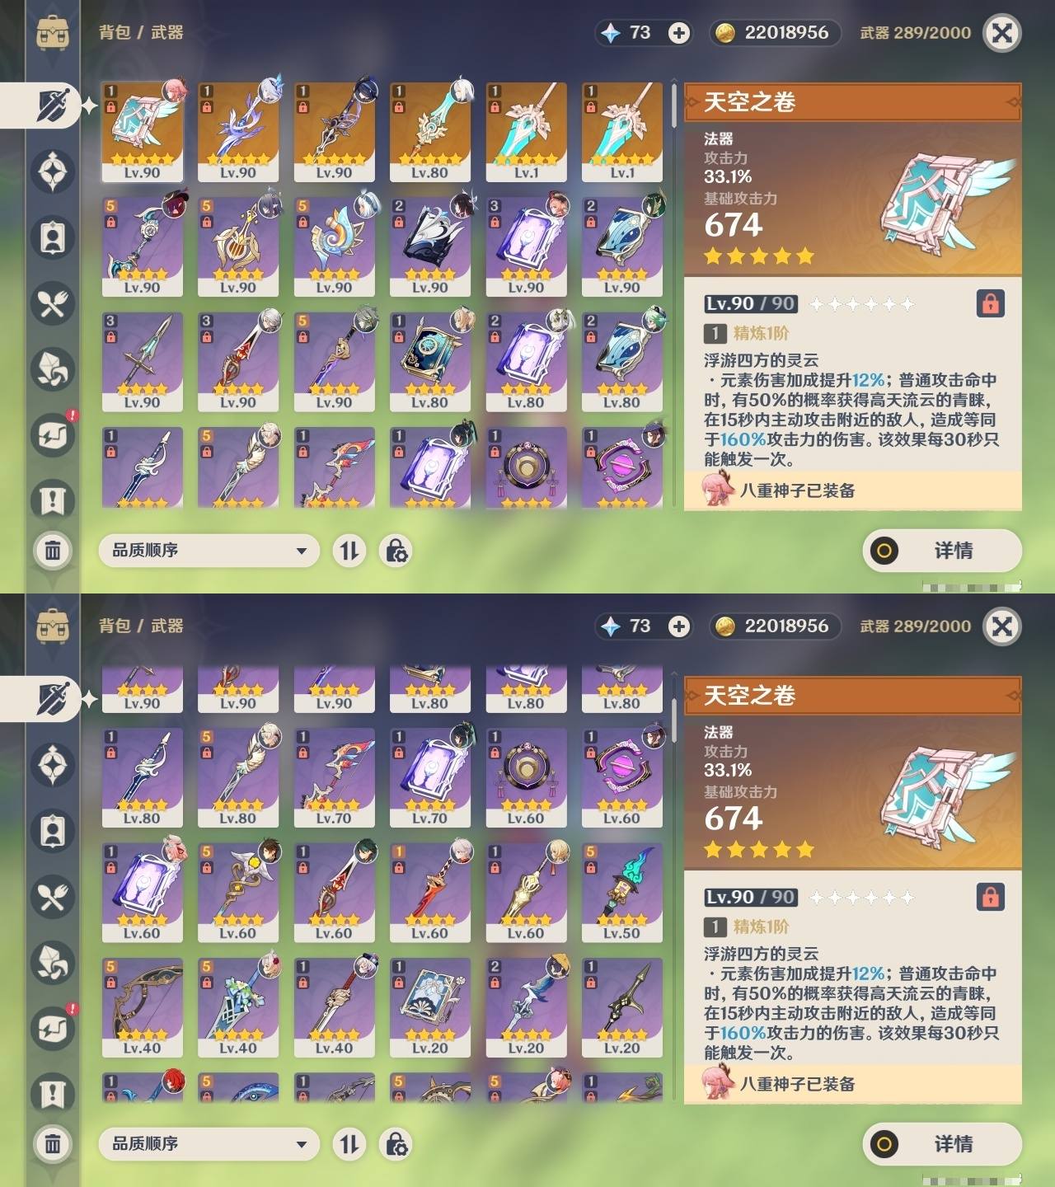Toggle sort order arrows in top panel

click(x=349, y=550)
